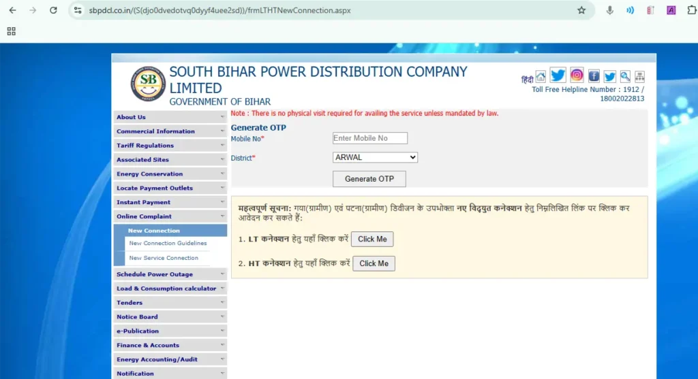
Task: Click the browser reload button
Action: (53, 10)
